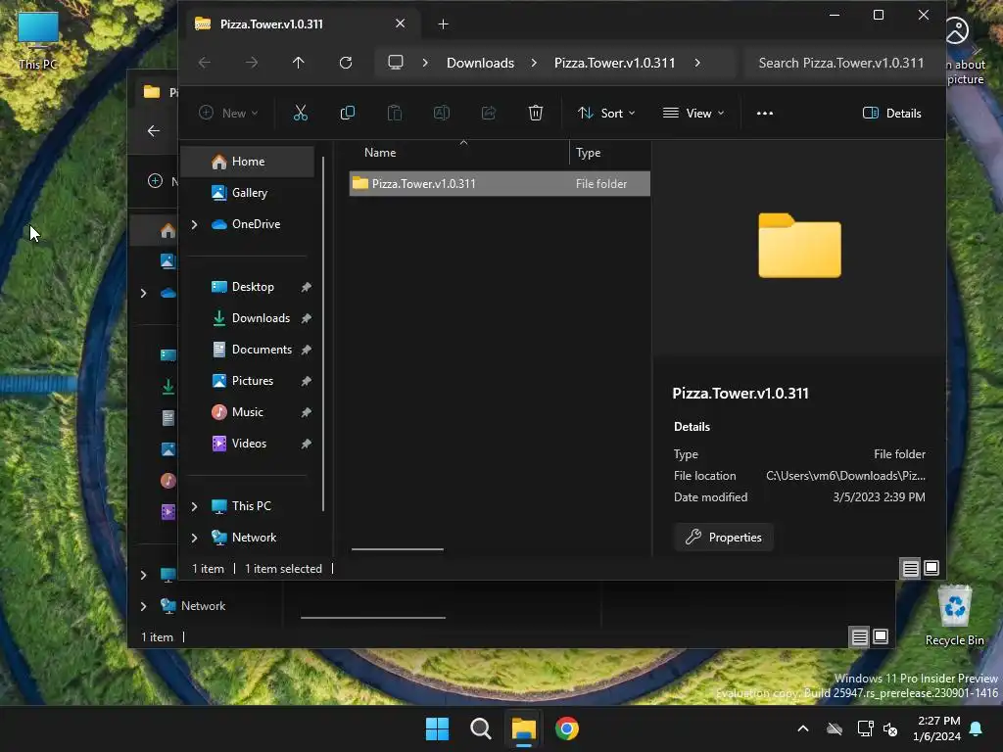Select the Pizza.Tower.v1.0.311 tab
The width and height of the screenshot is (1003, 752).
[x=301, y=23]
